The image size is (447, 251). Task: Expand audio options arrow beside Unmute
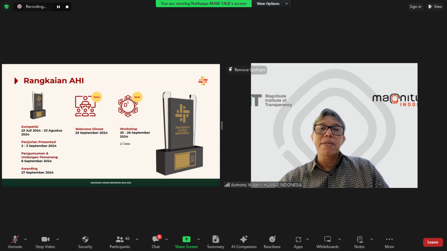tap(25, 239)
